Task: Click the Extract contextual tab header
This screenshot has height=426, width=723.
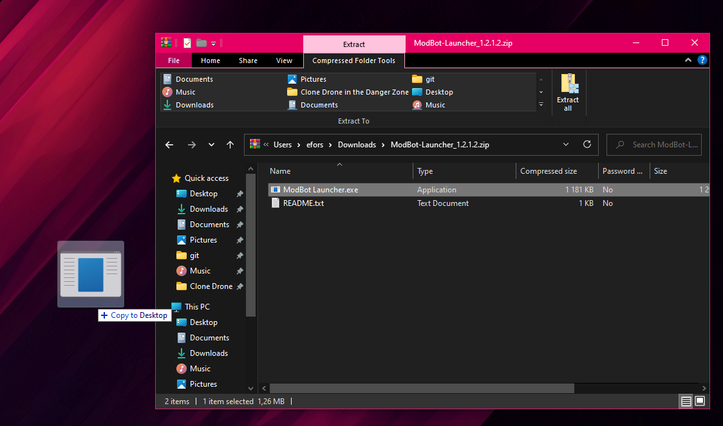Action: pos(354,44)
